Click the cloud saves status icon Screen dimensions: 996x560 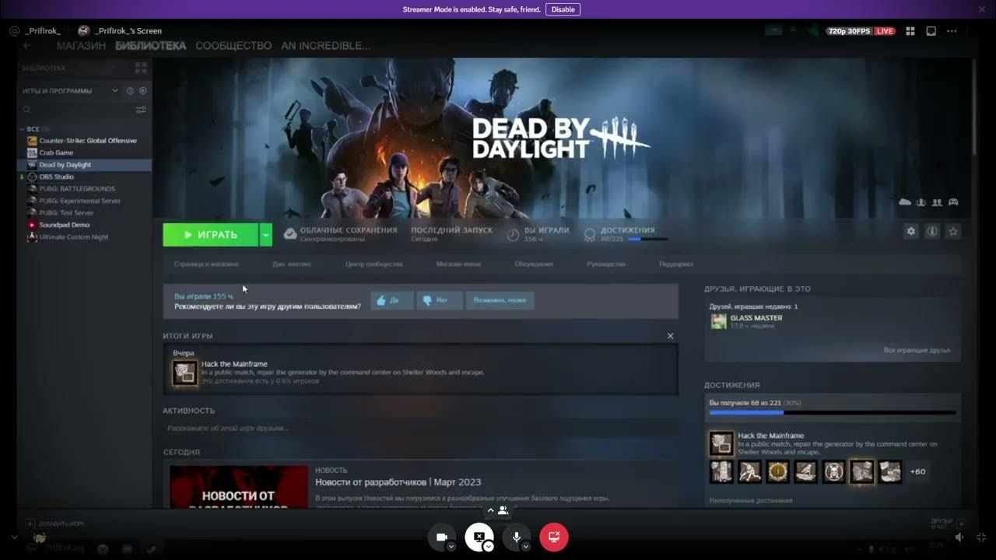tap(290, 234)
